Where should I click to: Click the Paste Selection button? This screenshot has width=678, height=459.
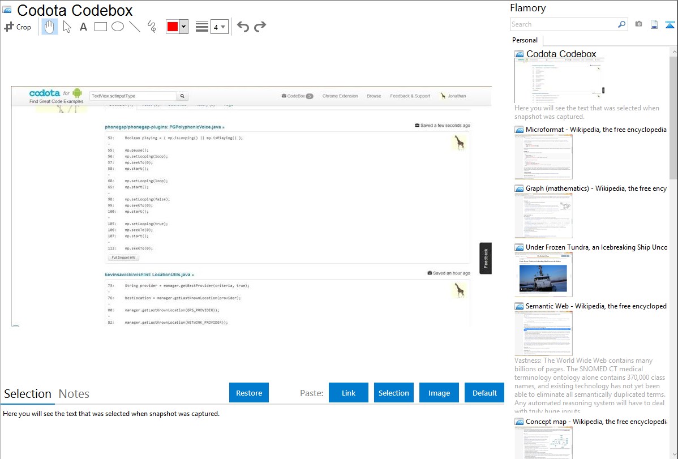[x=394, y=393]
